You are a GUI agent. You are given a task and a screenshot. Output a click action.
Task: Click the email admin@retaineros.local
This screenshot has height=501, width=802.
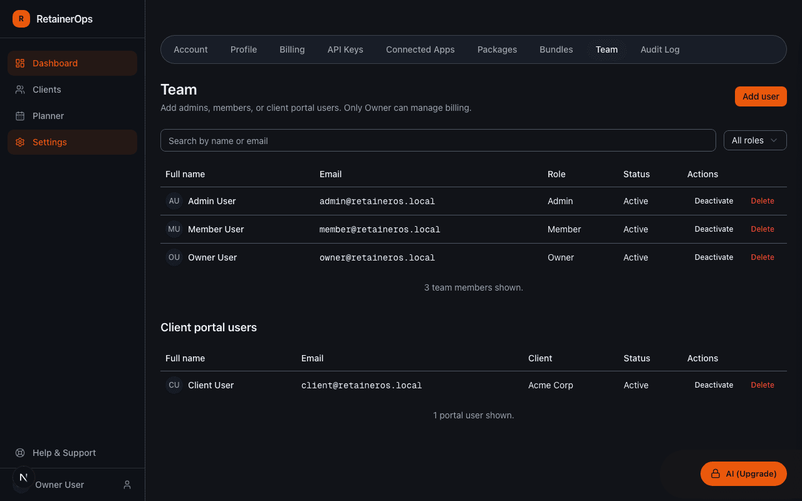(377, 201)
